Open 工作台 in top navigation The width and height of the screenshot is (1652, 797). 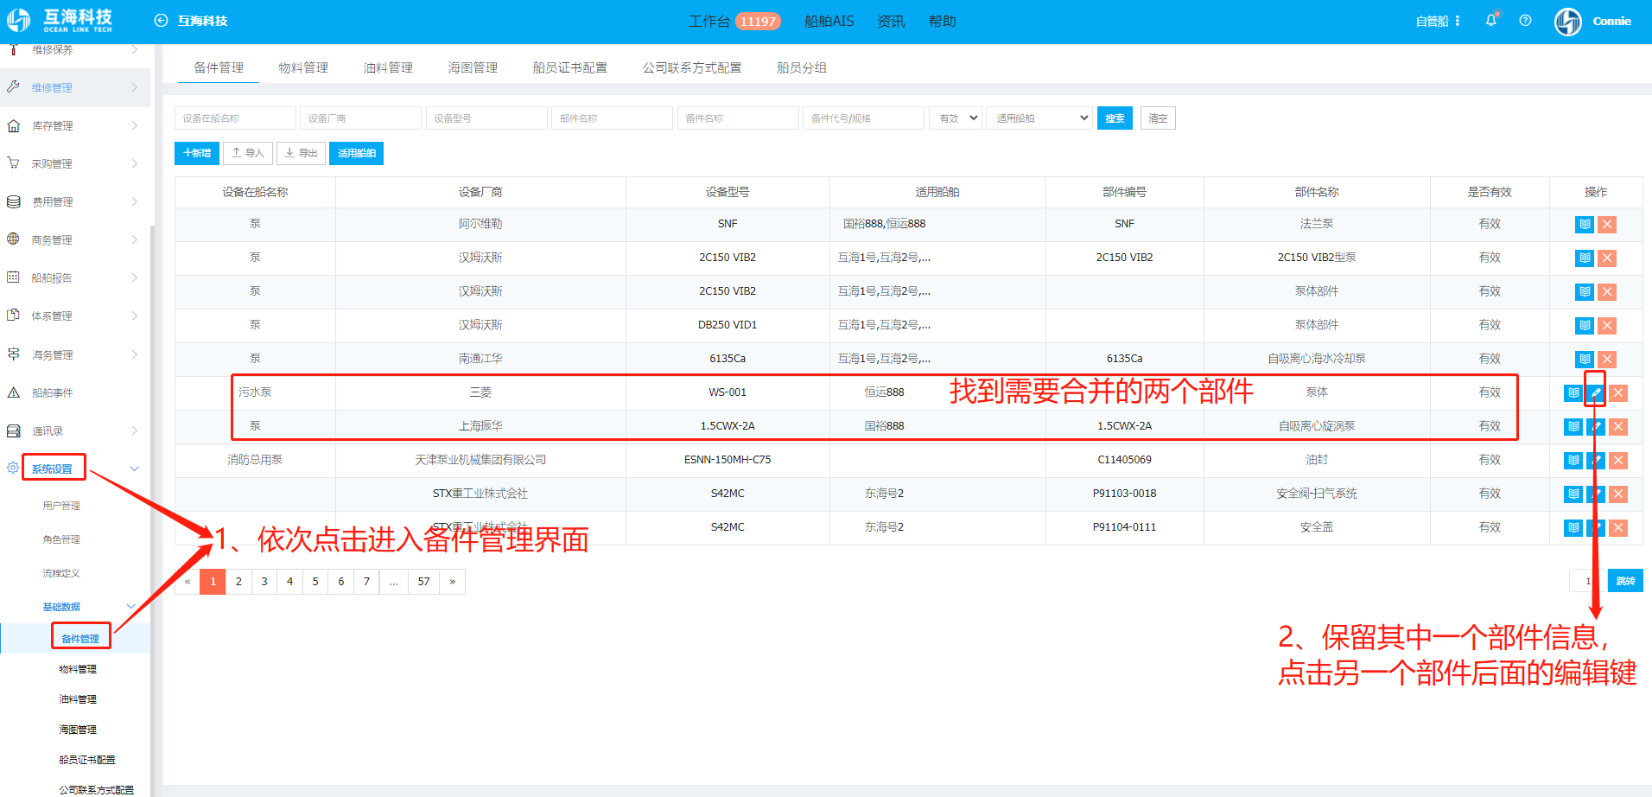pos(709,22)
